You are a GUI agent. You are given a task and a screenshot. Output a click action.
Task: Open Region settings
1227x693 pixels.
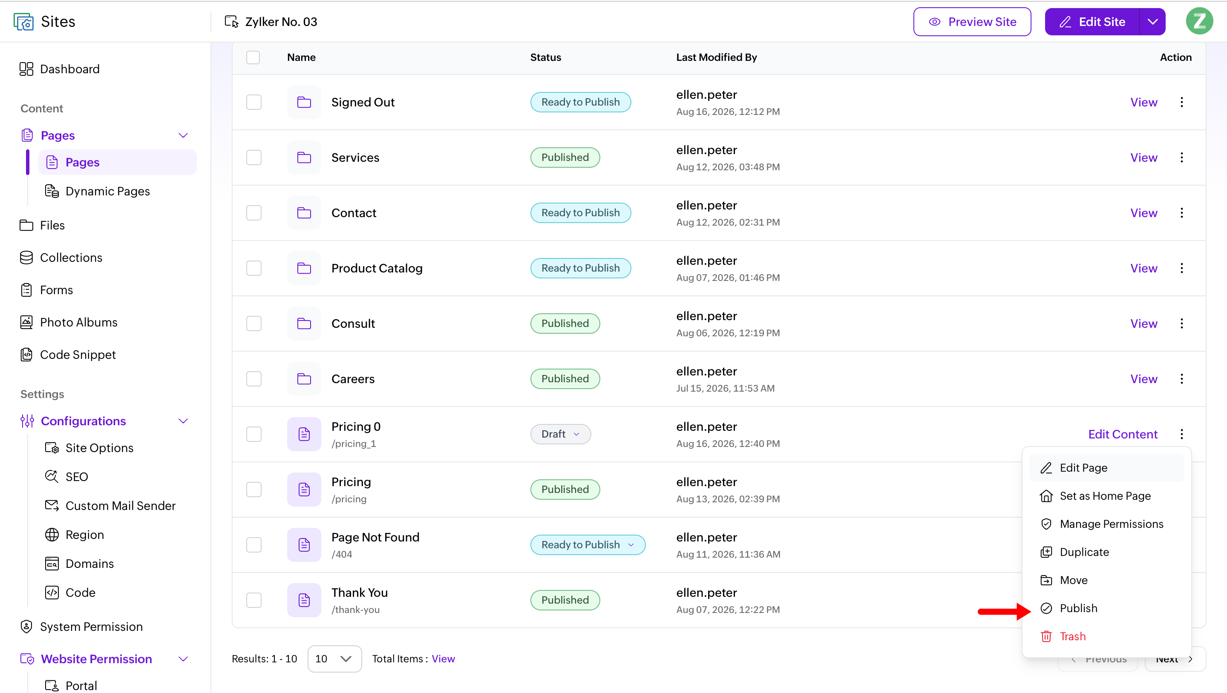74,535
